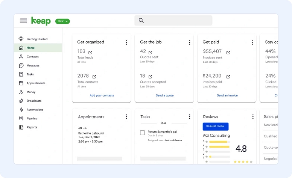Check the Return Samantha's call task checkbox
292x178 pixels.
coord(142,133)
